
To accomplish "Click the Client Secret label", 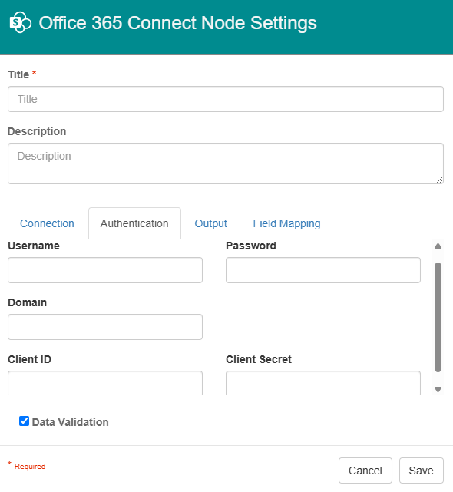I will click(x=259, y=359).
